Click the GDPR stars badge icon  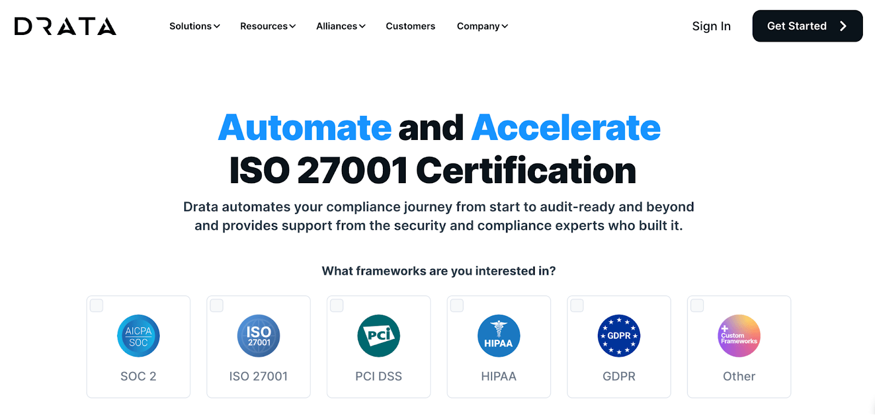tap(619, 336)
